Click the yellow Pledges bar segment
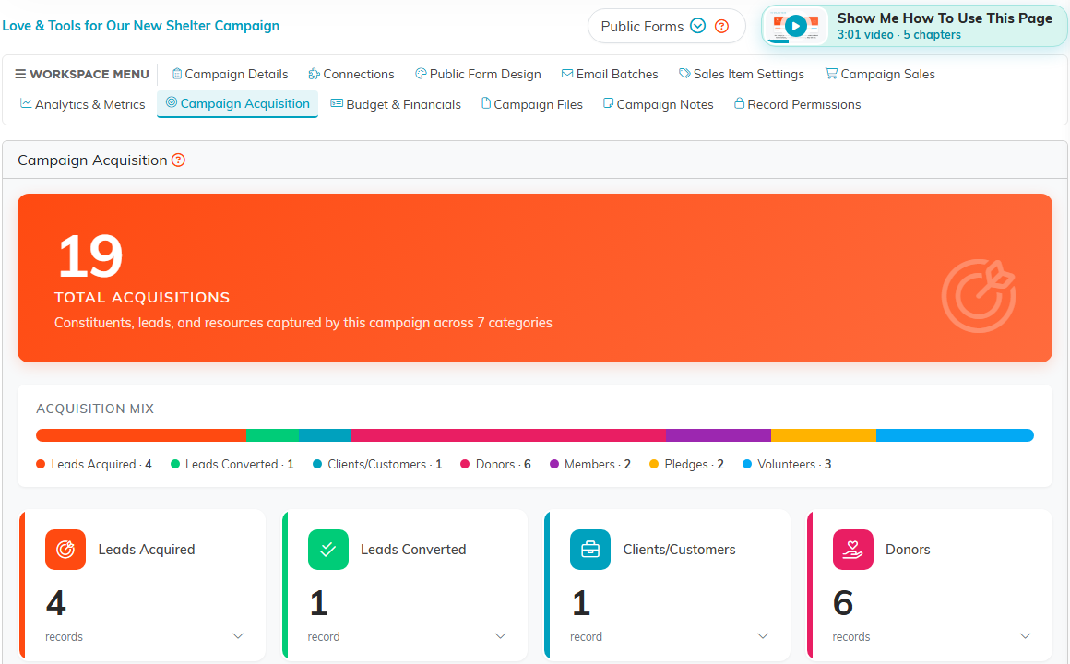 (824, 435)
